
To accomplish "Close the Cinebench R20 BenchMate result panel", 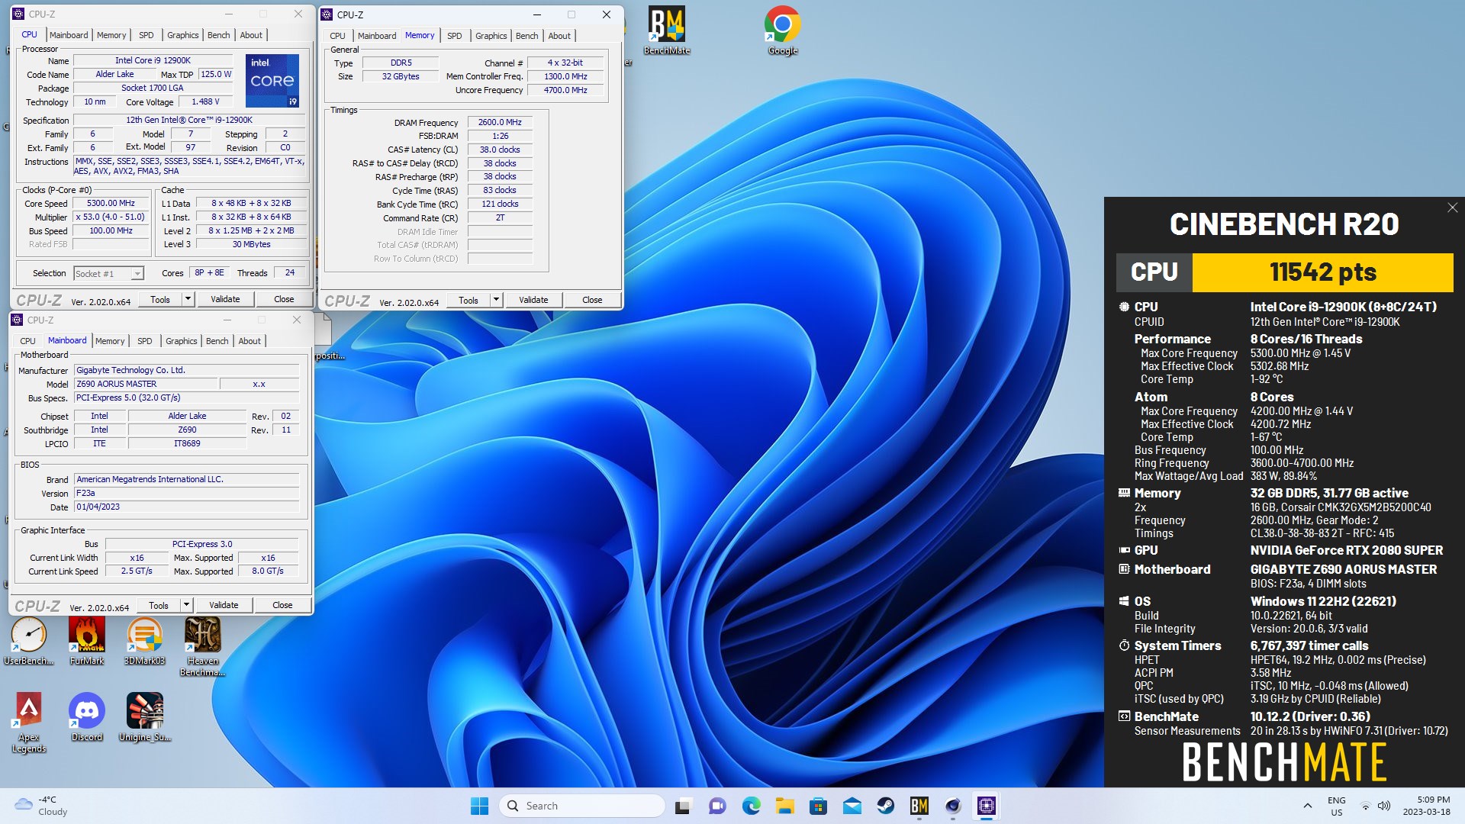I will coord(1452,208).
